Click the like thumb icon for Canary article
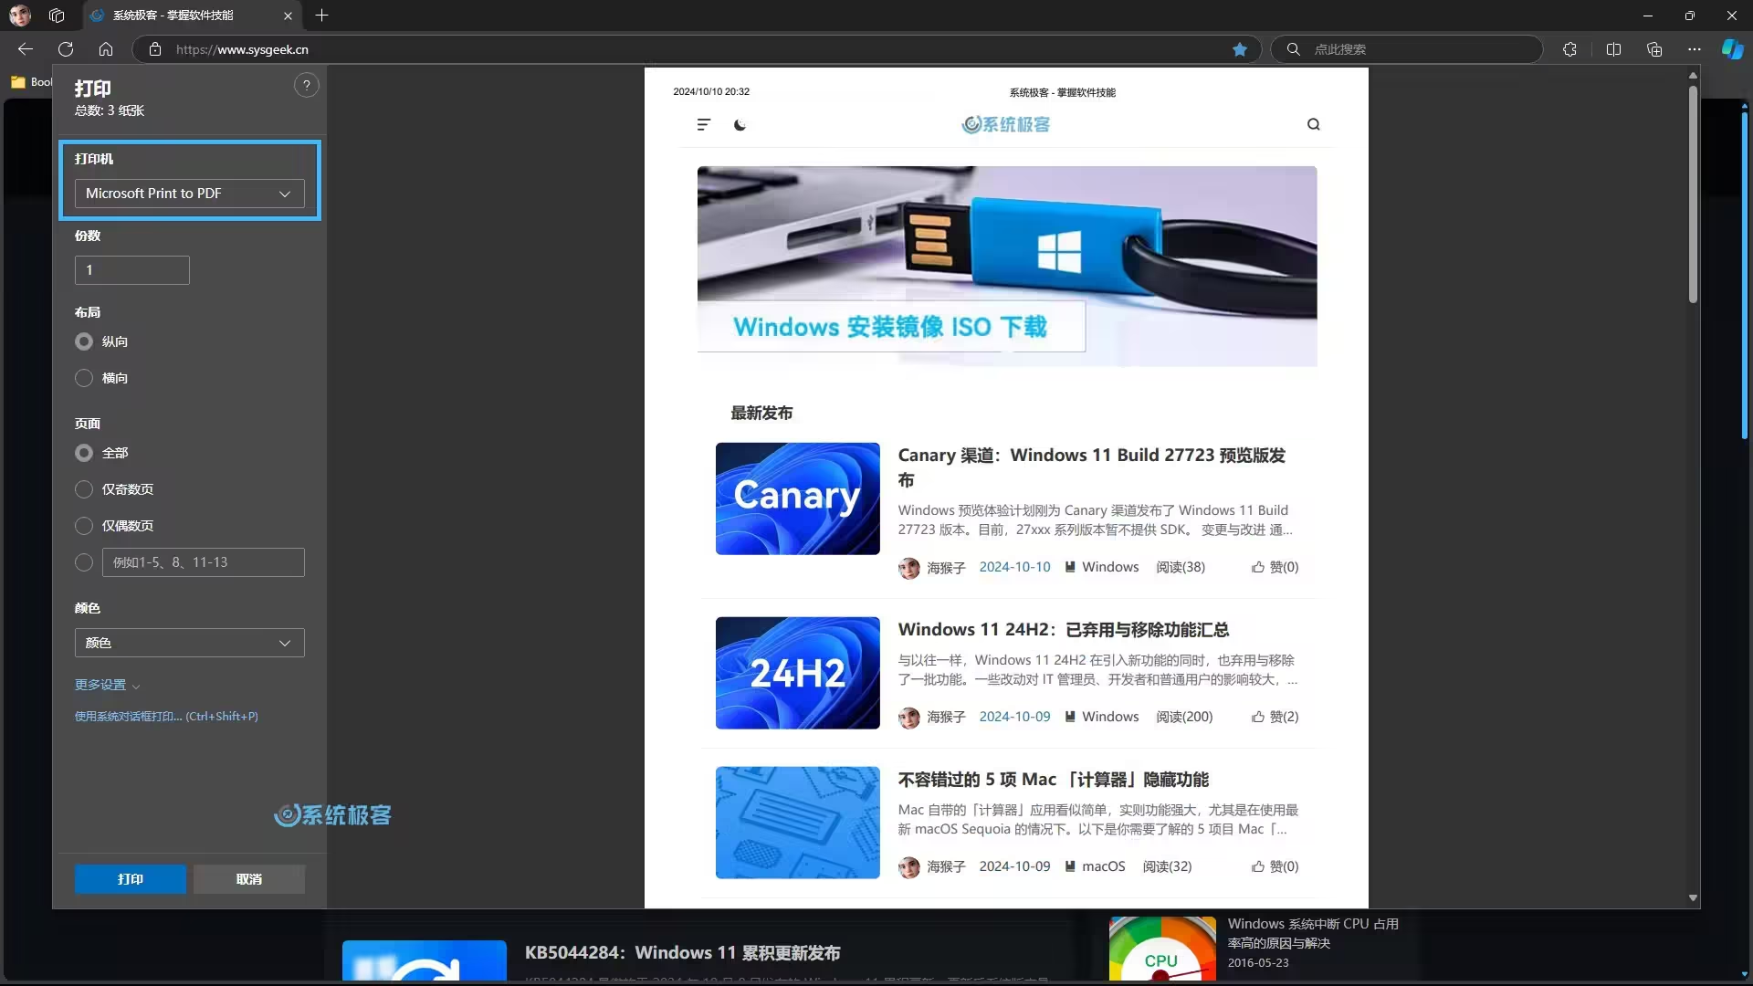Image resolution: width=1753 pixels, height=986 pixels. [x=1258, y=567]
